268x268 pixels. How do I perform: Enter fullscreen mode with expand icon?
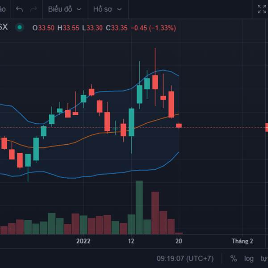262,9
